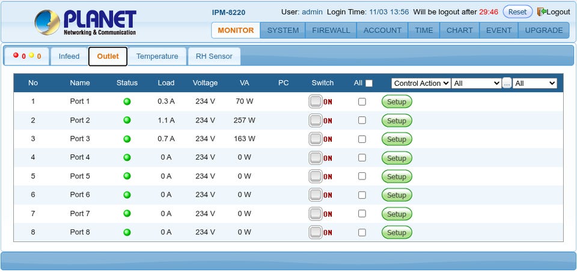Open Setup for Port 3
Image resolution: width=577 pixels, height=272 pixels.
(396, 139)
